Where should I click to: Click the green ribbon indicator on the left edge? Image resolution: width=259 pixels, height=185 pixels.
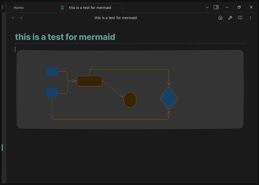[x=2, y=147]
